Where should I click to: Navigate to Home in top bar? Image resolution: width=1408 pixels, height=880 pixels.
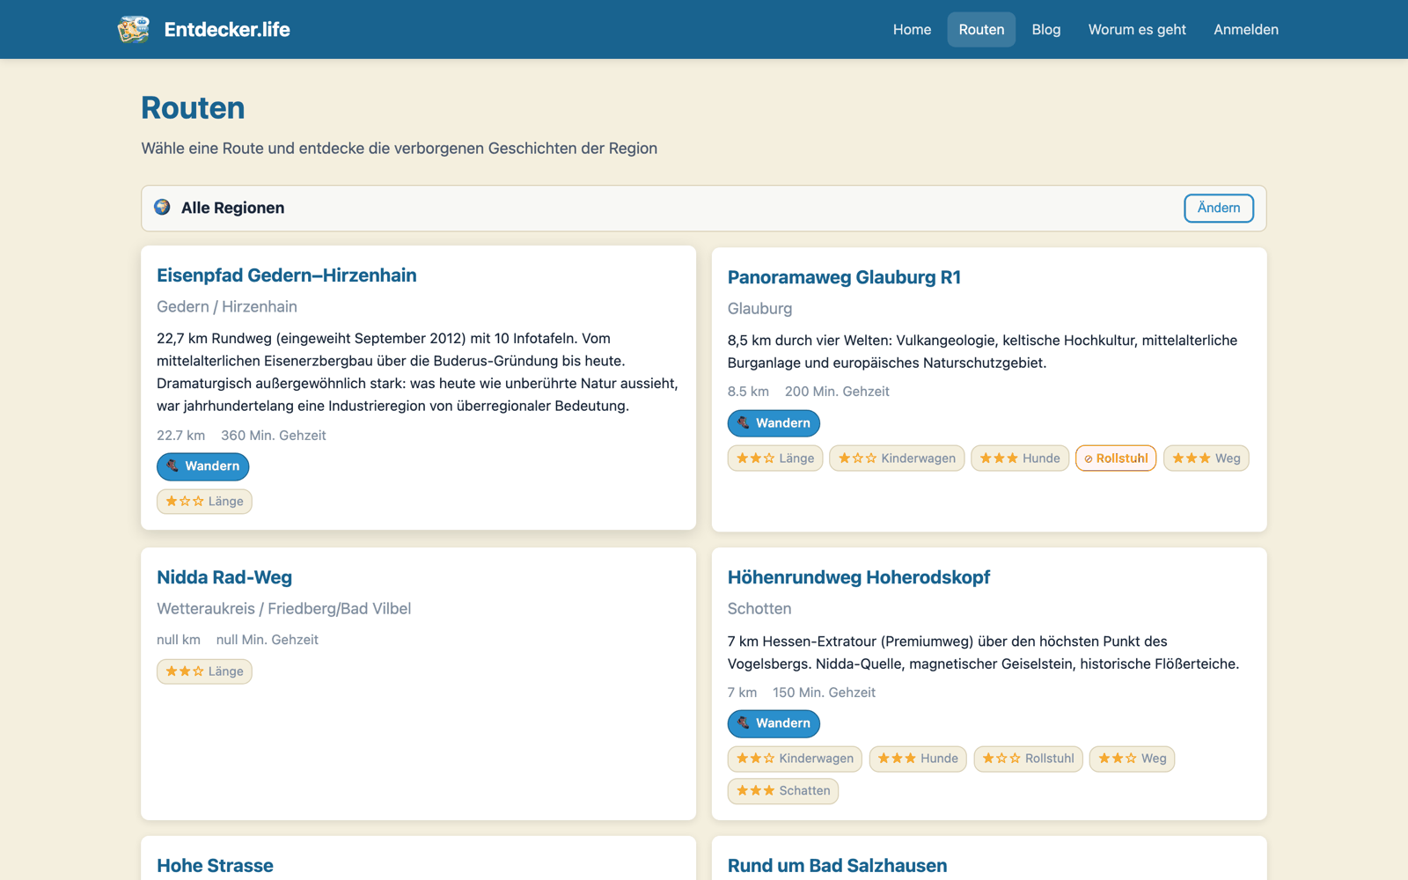pyautogui.click(x=912, y=30)
